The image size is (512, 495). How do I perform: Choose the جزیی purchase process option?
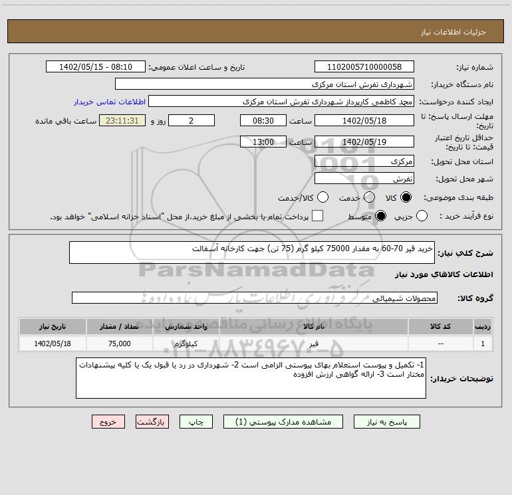click(422, 216)
